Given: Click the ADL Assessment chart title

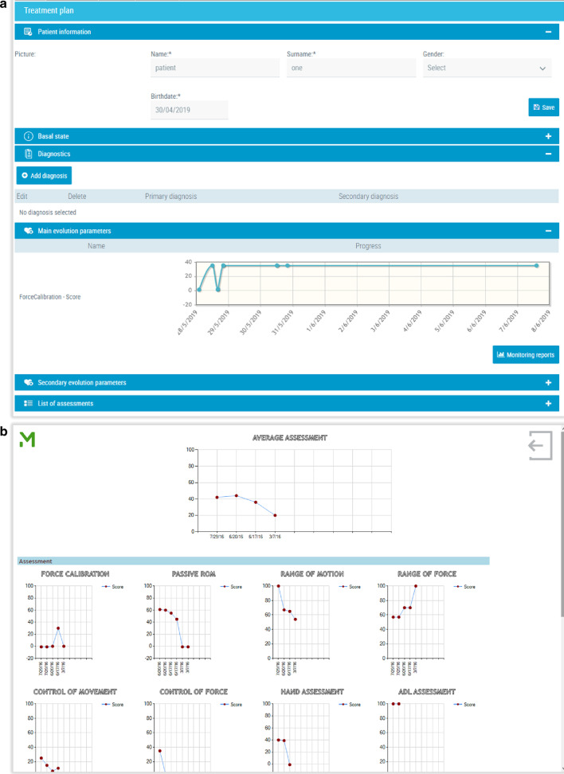Looking at the screenshot, I should (427, 691).
